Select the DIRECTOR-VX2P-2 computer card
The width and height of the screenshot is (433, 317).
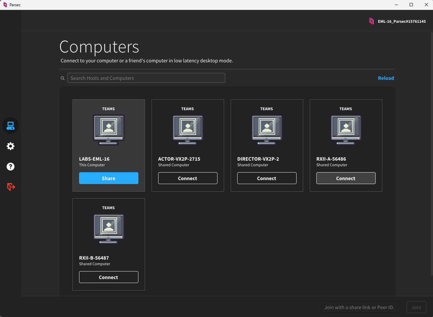point(267,145)
